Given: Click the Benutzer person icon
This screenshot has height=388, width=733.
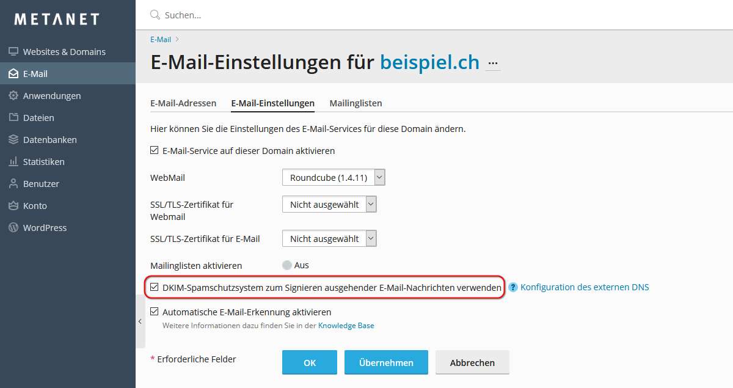Looking at the screenshot, I should point(13,184).
